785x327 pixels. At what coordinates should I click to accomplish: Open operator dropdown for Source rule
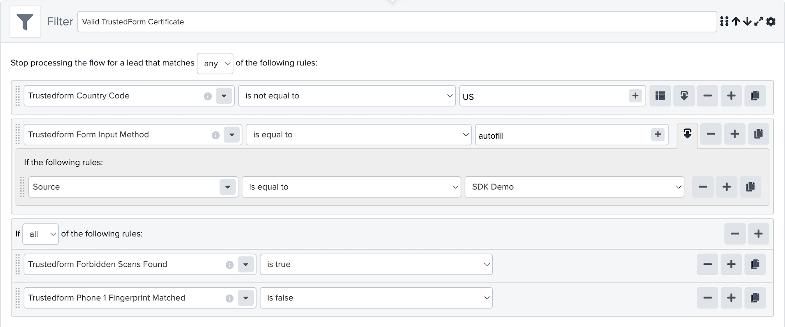351,187
